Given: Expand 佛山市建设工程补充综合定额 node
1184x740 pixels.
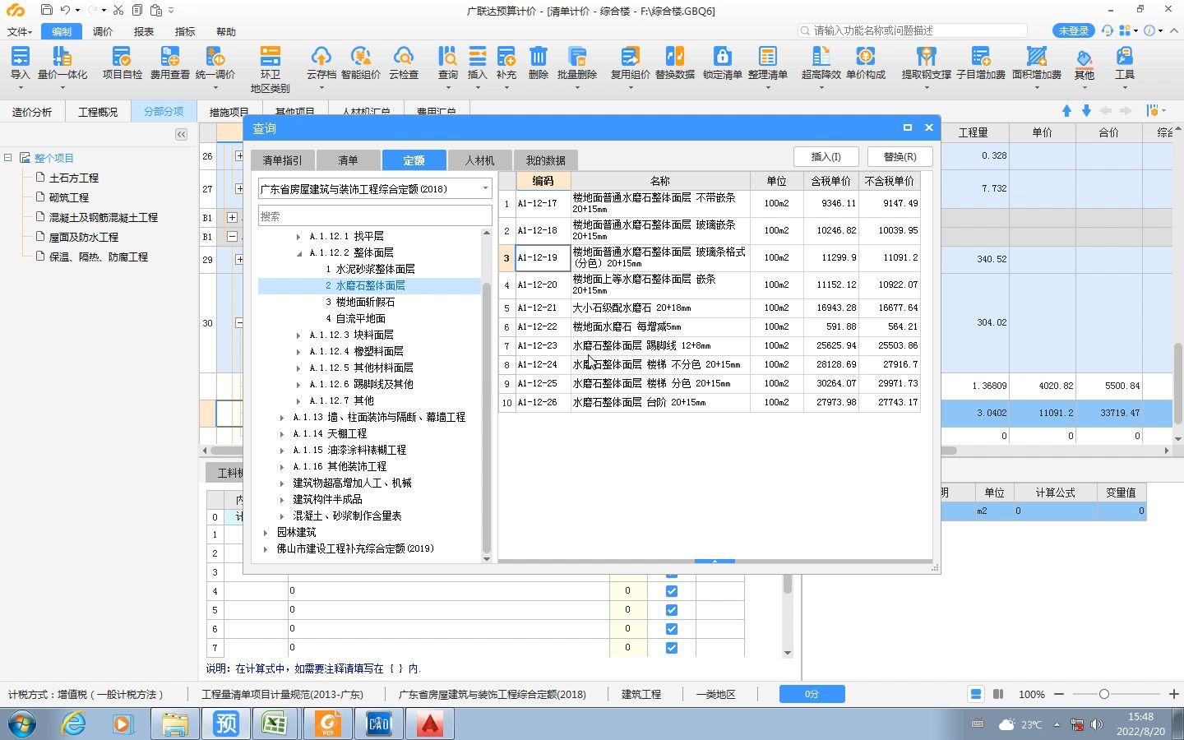Looking at the screenshot, I should click(x=266, y=549).
